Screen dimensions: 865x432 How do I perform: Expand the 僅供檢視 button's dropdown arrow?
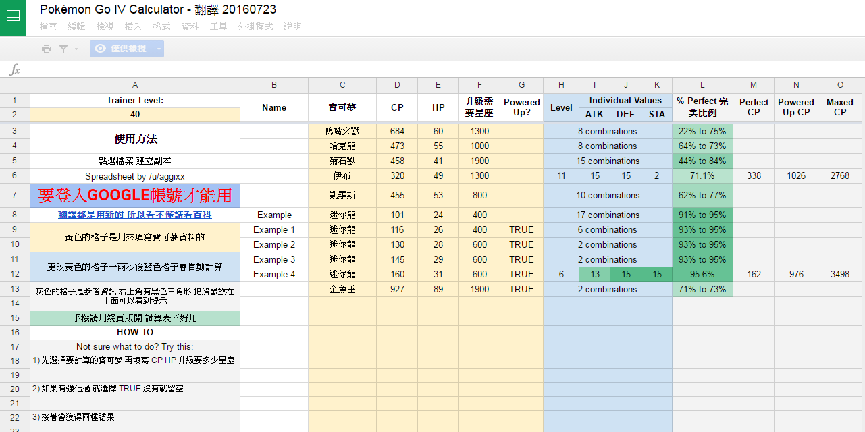[159, 49]
